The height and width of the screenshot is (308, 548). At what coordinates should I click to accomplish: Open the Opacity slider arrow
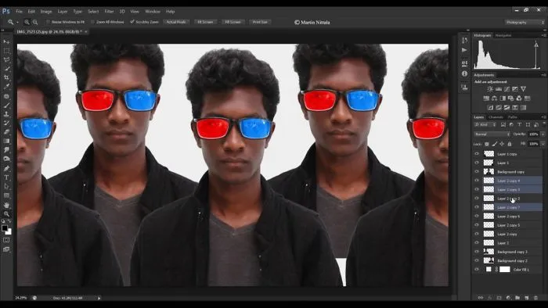(x=543, y=134)
